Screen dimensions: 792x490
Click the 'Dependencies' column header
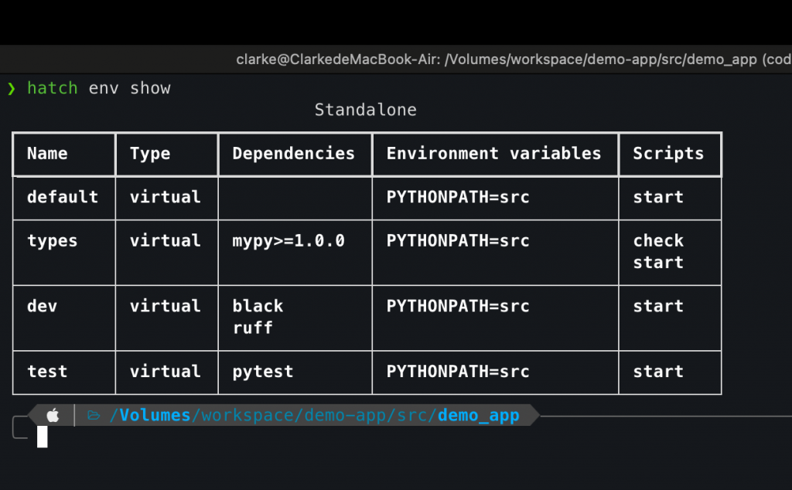tap(293, 153)
